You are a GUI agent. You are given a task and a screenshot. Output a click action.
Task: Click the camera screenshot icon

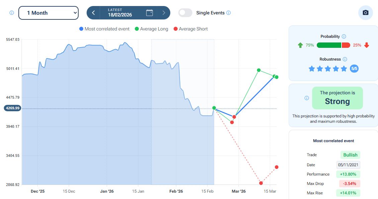click(x=365, y=13)
